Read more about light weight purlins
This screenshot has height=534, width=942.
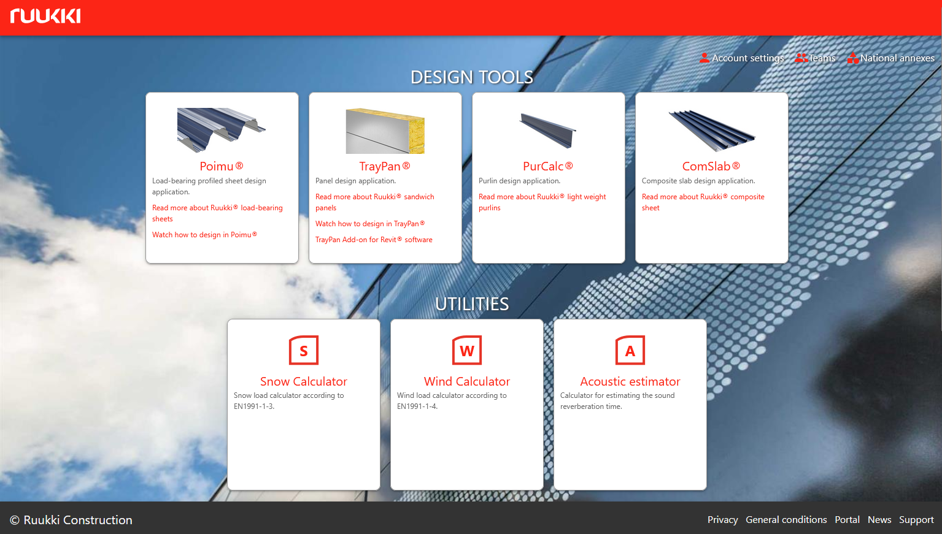pos(542,197)
